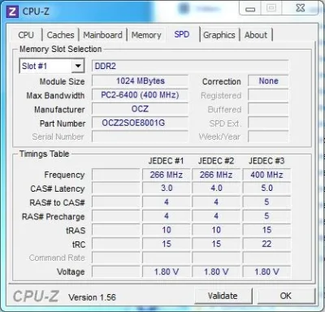The width and height of the screenshot is (325, 312).
Task: Click JEDEC #3 frequency 400 MHz cell
Action: pyautogui.click(x=266, y=175)
